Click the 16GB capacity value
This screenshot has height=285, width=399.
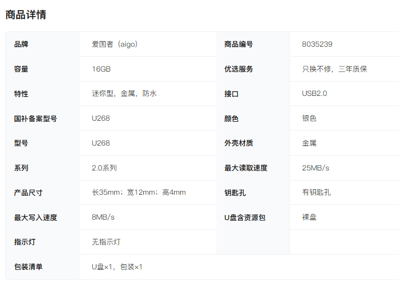point(101,69)
